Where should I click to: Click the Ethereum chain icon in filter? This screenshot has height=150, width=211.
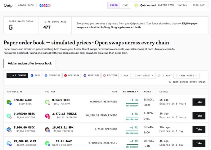pyautogui.click(x=46, y=75)
